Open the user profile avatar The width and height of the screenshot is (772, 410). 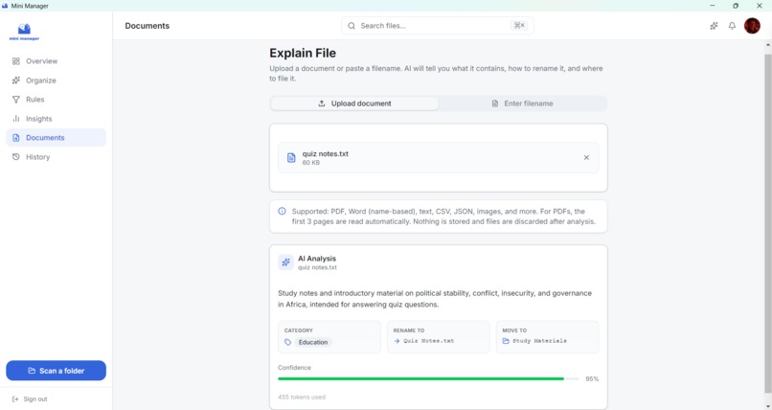click(752, 26)
